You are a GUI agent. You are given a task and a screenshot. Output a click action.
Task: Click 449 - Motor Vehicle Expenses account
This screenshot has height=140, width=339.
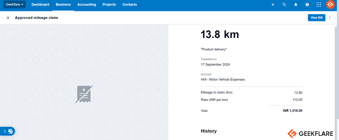coord(223,79)
